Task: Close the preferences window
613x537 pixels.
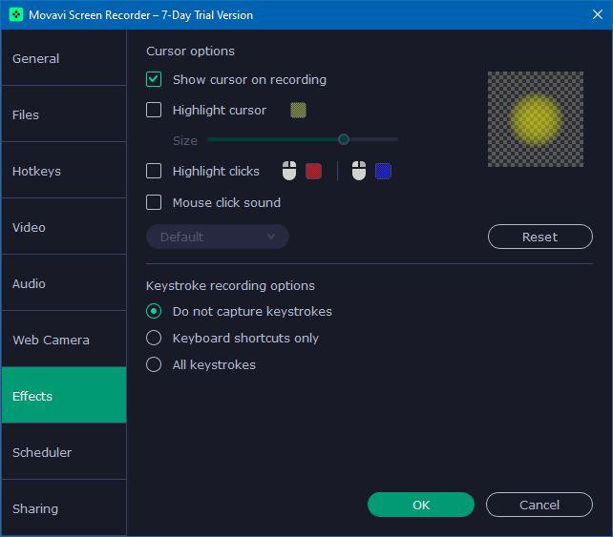Action: (597, 14)
